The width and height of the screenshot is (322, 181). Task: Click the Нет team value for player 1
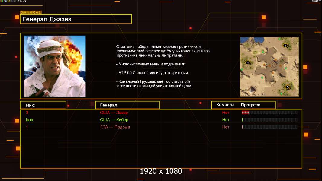(226, 127)
